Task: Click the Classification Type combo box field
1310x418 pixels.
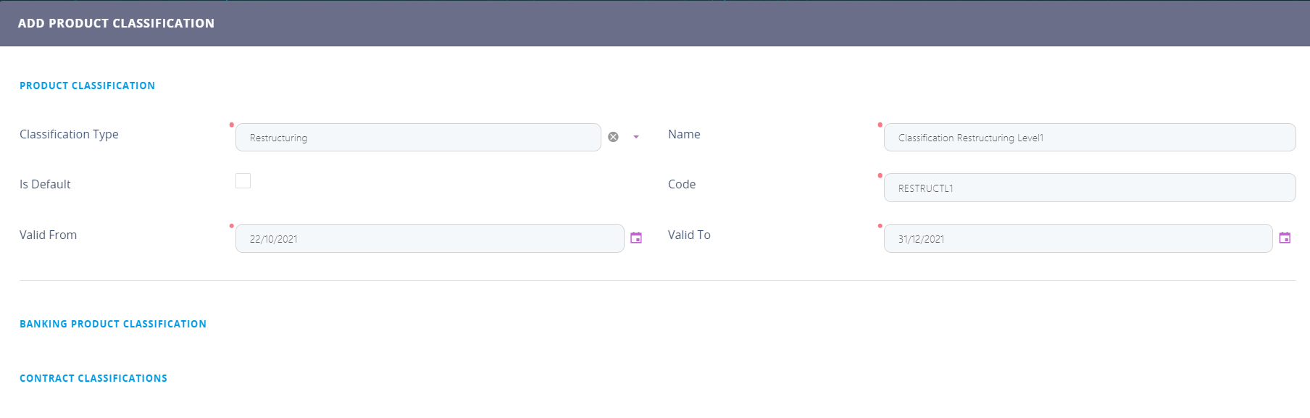Action: pyautogui.click(x=418, y=138)
